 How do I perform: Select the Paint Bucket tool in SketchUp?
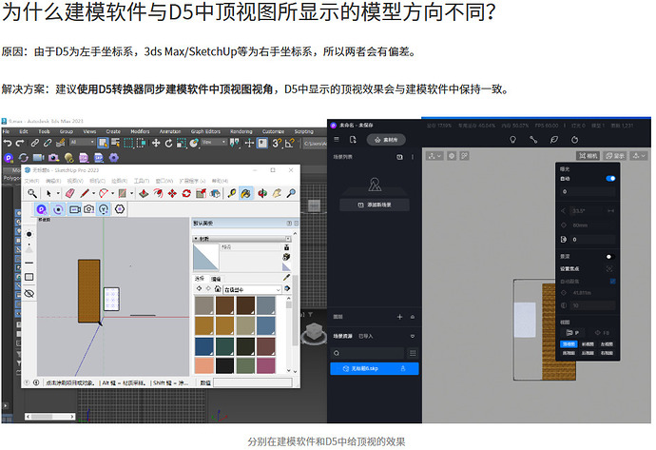pyautogui.click(x=246, y=193)
